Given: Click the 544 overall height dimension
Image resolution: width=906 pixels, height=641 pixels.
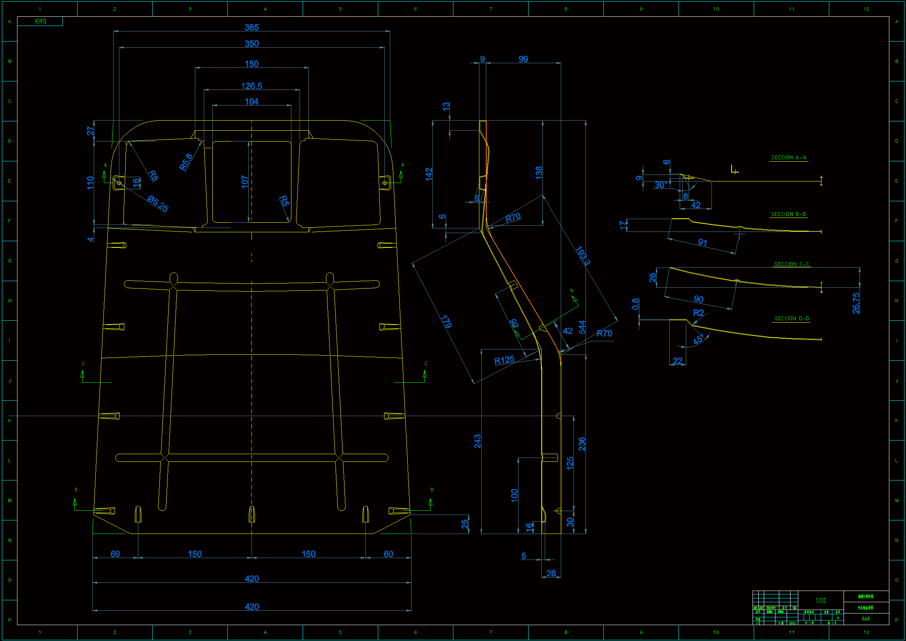Looking at the screenshot, I should 582,327.
